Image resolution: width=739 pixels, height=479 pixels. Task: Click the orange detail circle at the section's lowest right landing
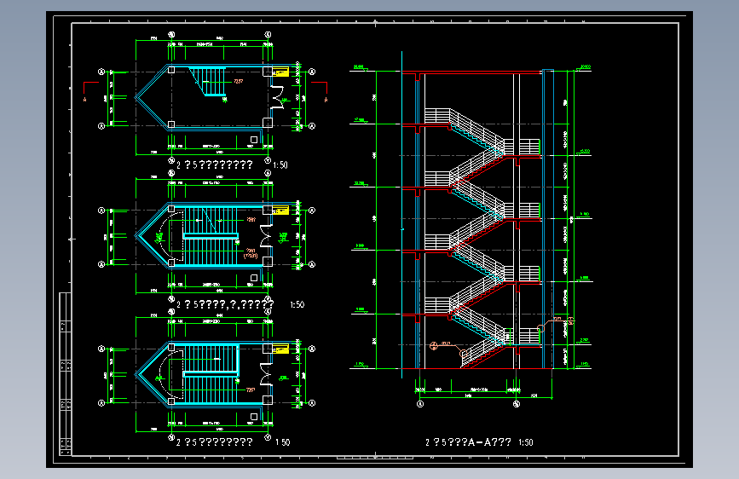click(x=541, y=327)
